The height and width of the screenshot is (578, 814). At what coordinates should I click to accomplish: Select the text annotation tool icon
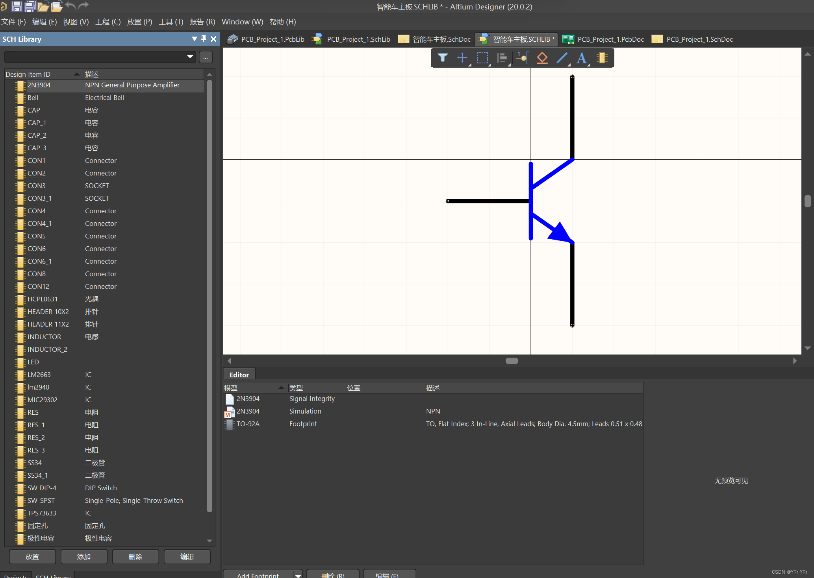pyautogui.click(x=581, y=57)
